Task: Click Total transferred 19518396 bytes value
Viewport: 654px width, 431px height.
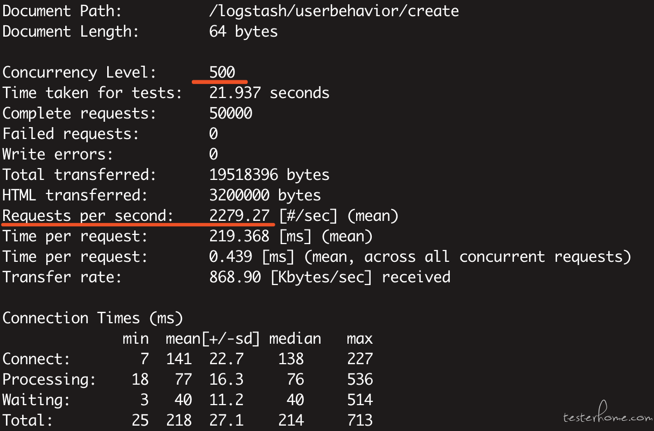Action: [269, 175]
